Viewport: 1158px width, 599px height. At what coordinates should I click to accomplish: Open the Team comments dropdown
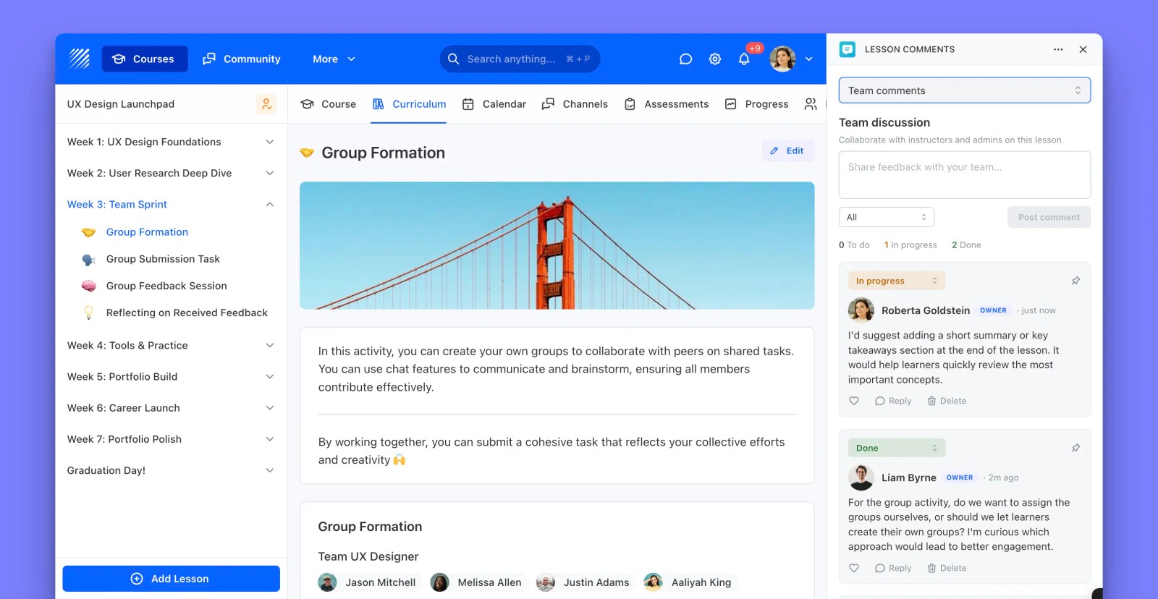[x=965, y=90]
